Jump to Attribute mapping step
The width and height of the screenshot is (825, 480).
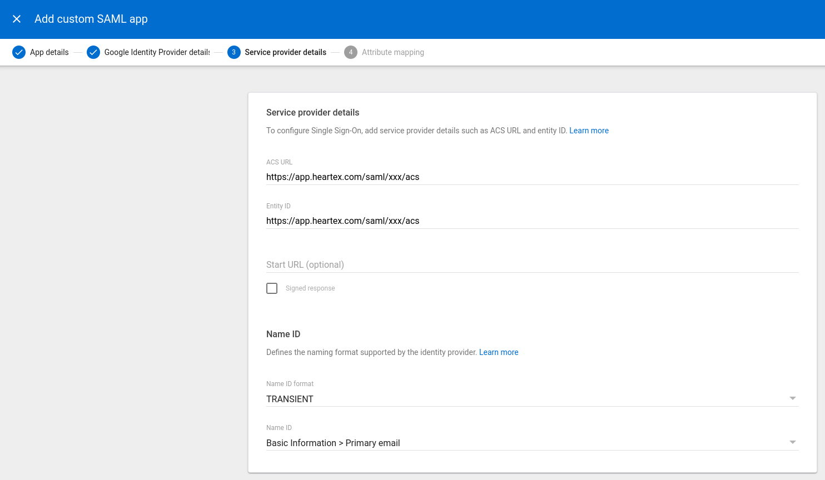392,52
